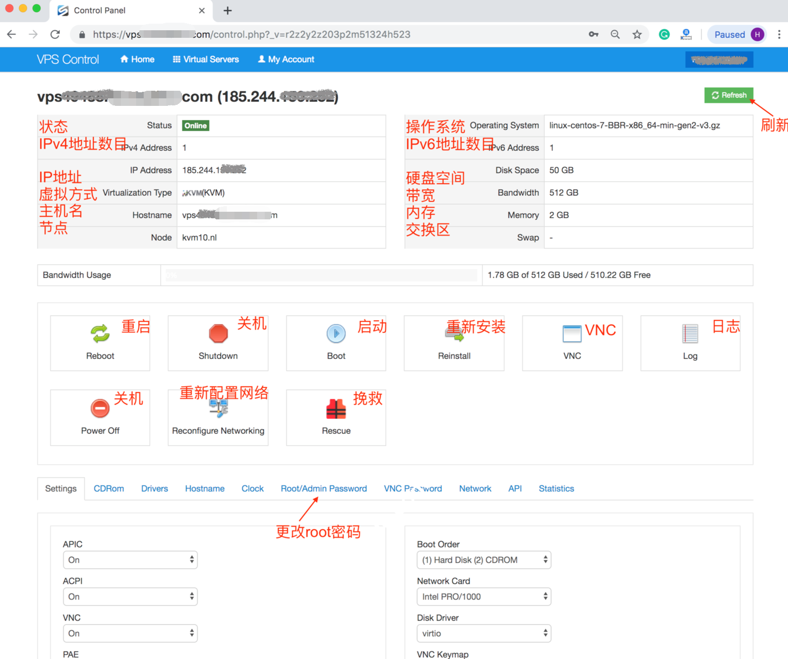788x659 pixels.
Task: Start the server with Boot icon
Action: 336,334
